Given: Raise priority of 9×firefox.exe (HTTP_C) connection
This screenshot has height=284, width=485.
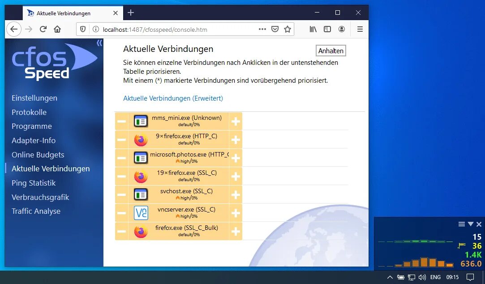Looking at the screenshot, I should point(236,140).
